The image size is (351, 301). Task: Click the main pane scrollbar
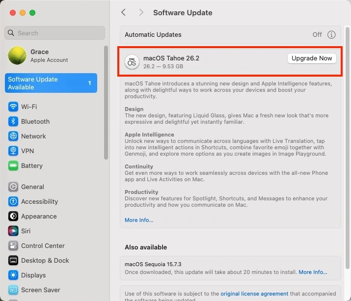(x=348, y=148)
